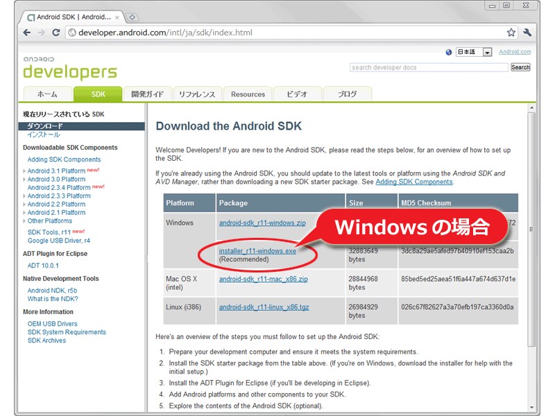Download installer_r11-windows.exe
The height and width of the screenshot is (416, 555).
tap(257, 251)
